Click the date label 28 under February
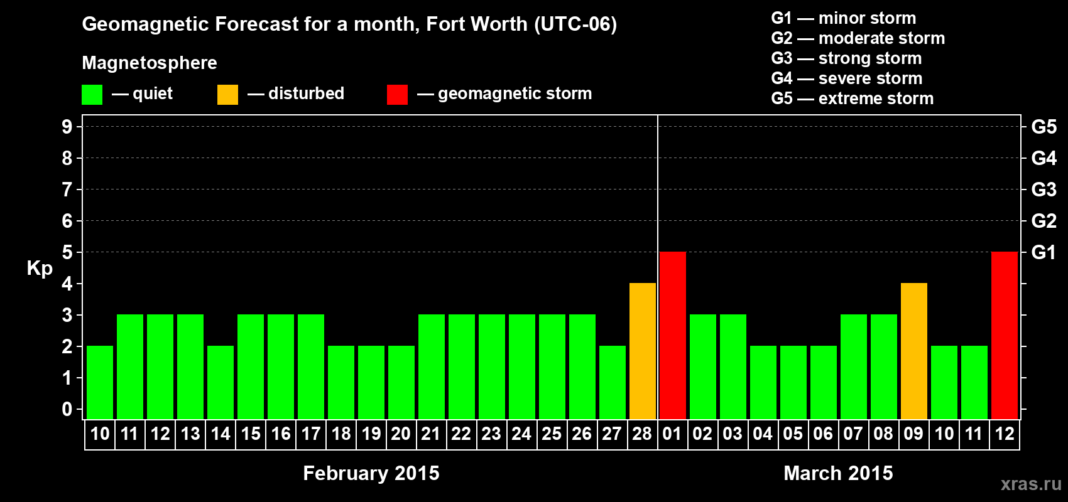The width and height of the screenshot is (1068, 502). coord(642,434)
